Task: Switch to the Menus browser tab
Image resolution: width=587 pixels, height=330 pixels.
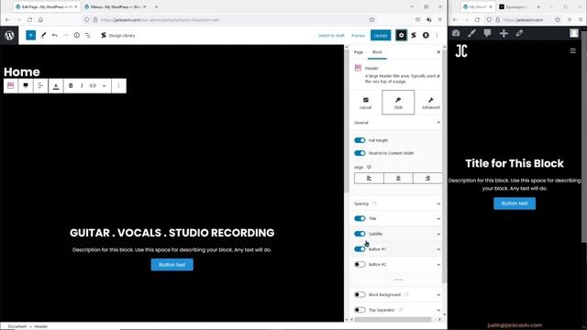Action: pyautogui.click(x=116, y=6)
